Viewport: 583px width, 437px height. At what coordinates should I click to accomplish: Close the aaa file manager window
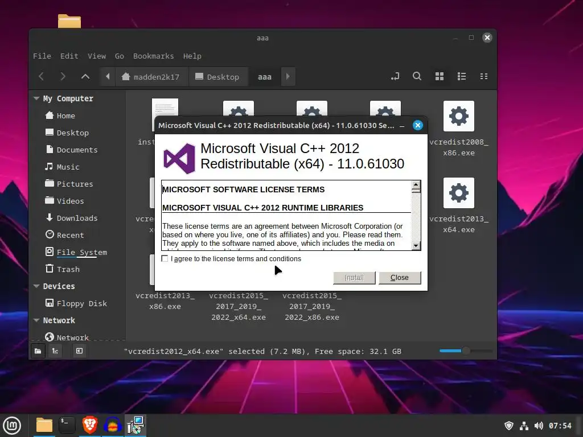pos(487,38)
